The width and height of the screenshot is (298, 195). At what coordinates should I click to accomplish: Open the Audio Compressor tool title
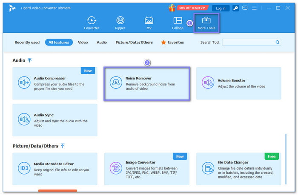click(x=50, y=78)
